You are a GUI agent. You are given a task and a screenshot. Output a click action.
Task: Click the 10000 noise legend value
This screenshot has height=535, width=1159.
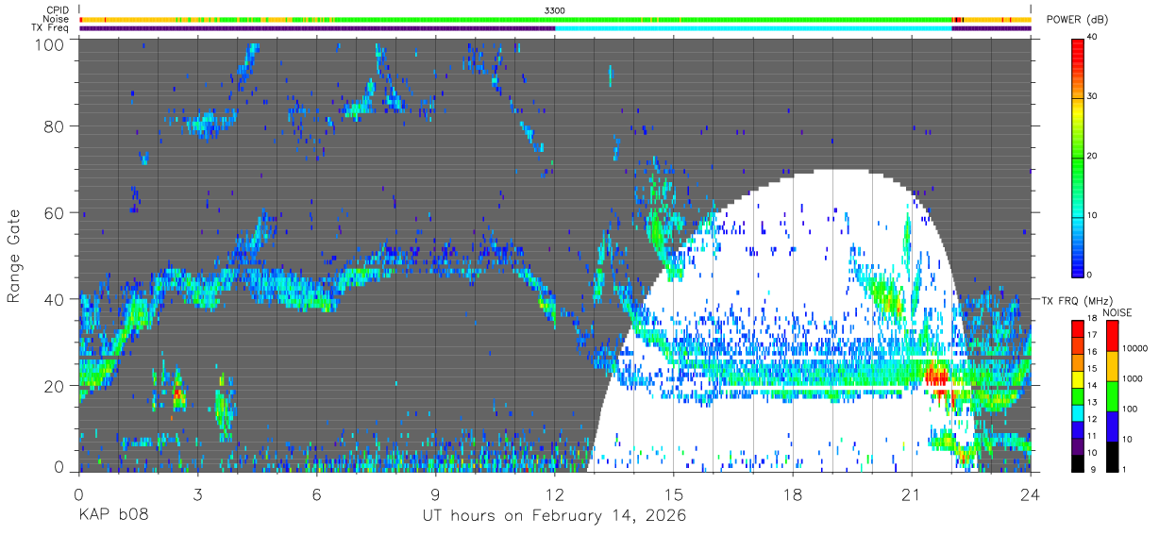tap(1136, 348)
